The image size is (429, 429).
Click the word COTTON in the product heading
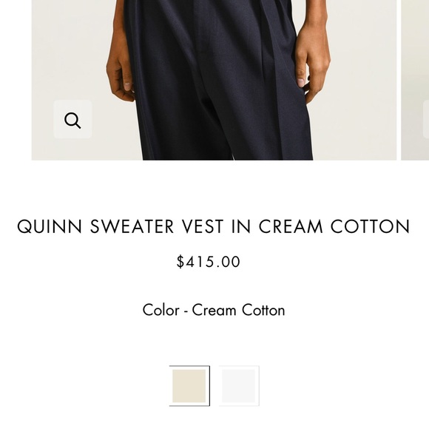pos(371,226)
